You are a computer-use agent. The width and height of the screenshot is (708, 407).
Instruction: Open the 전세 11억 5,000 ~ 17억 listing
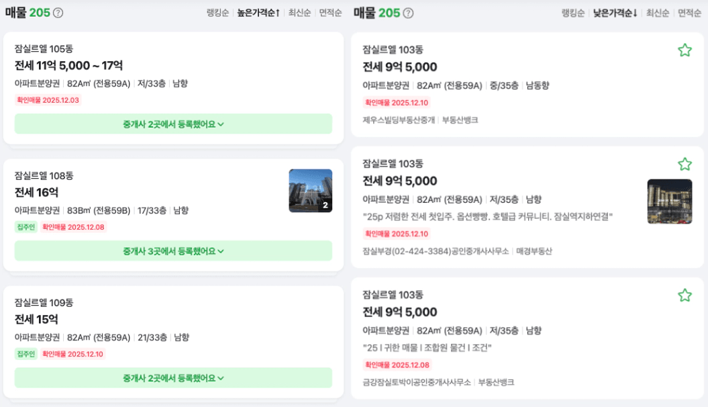[68, 66]
